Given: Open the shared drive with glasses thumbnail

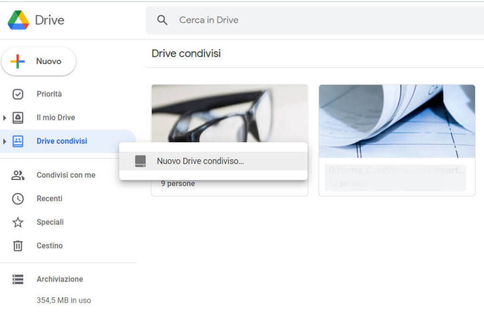Looking at the screenshot, I should [229, 113].
